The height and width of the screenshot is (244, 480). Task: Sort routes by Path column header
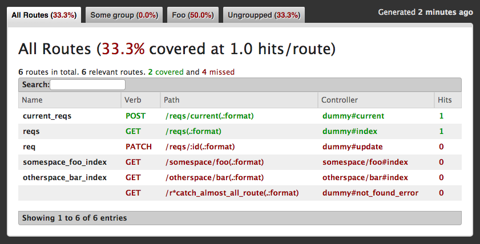(x=172, y=100)
